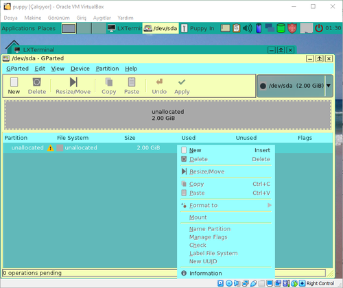Click the Copy toolbar icon

(x=109, y=82)
